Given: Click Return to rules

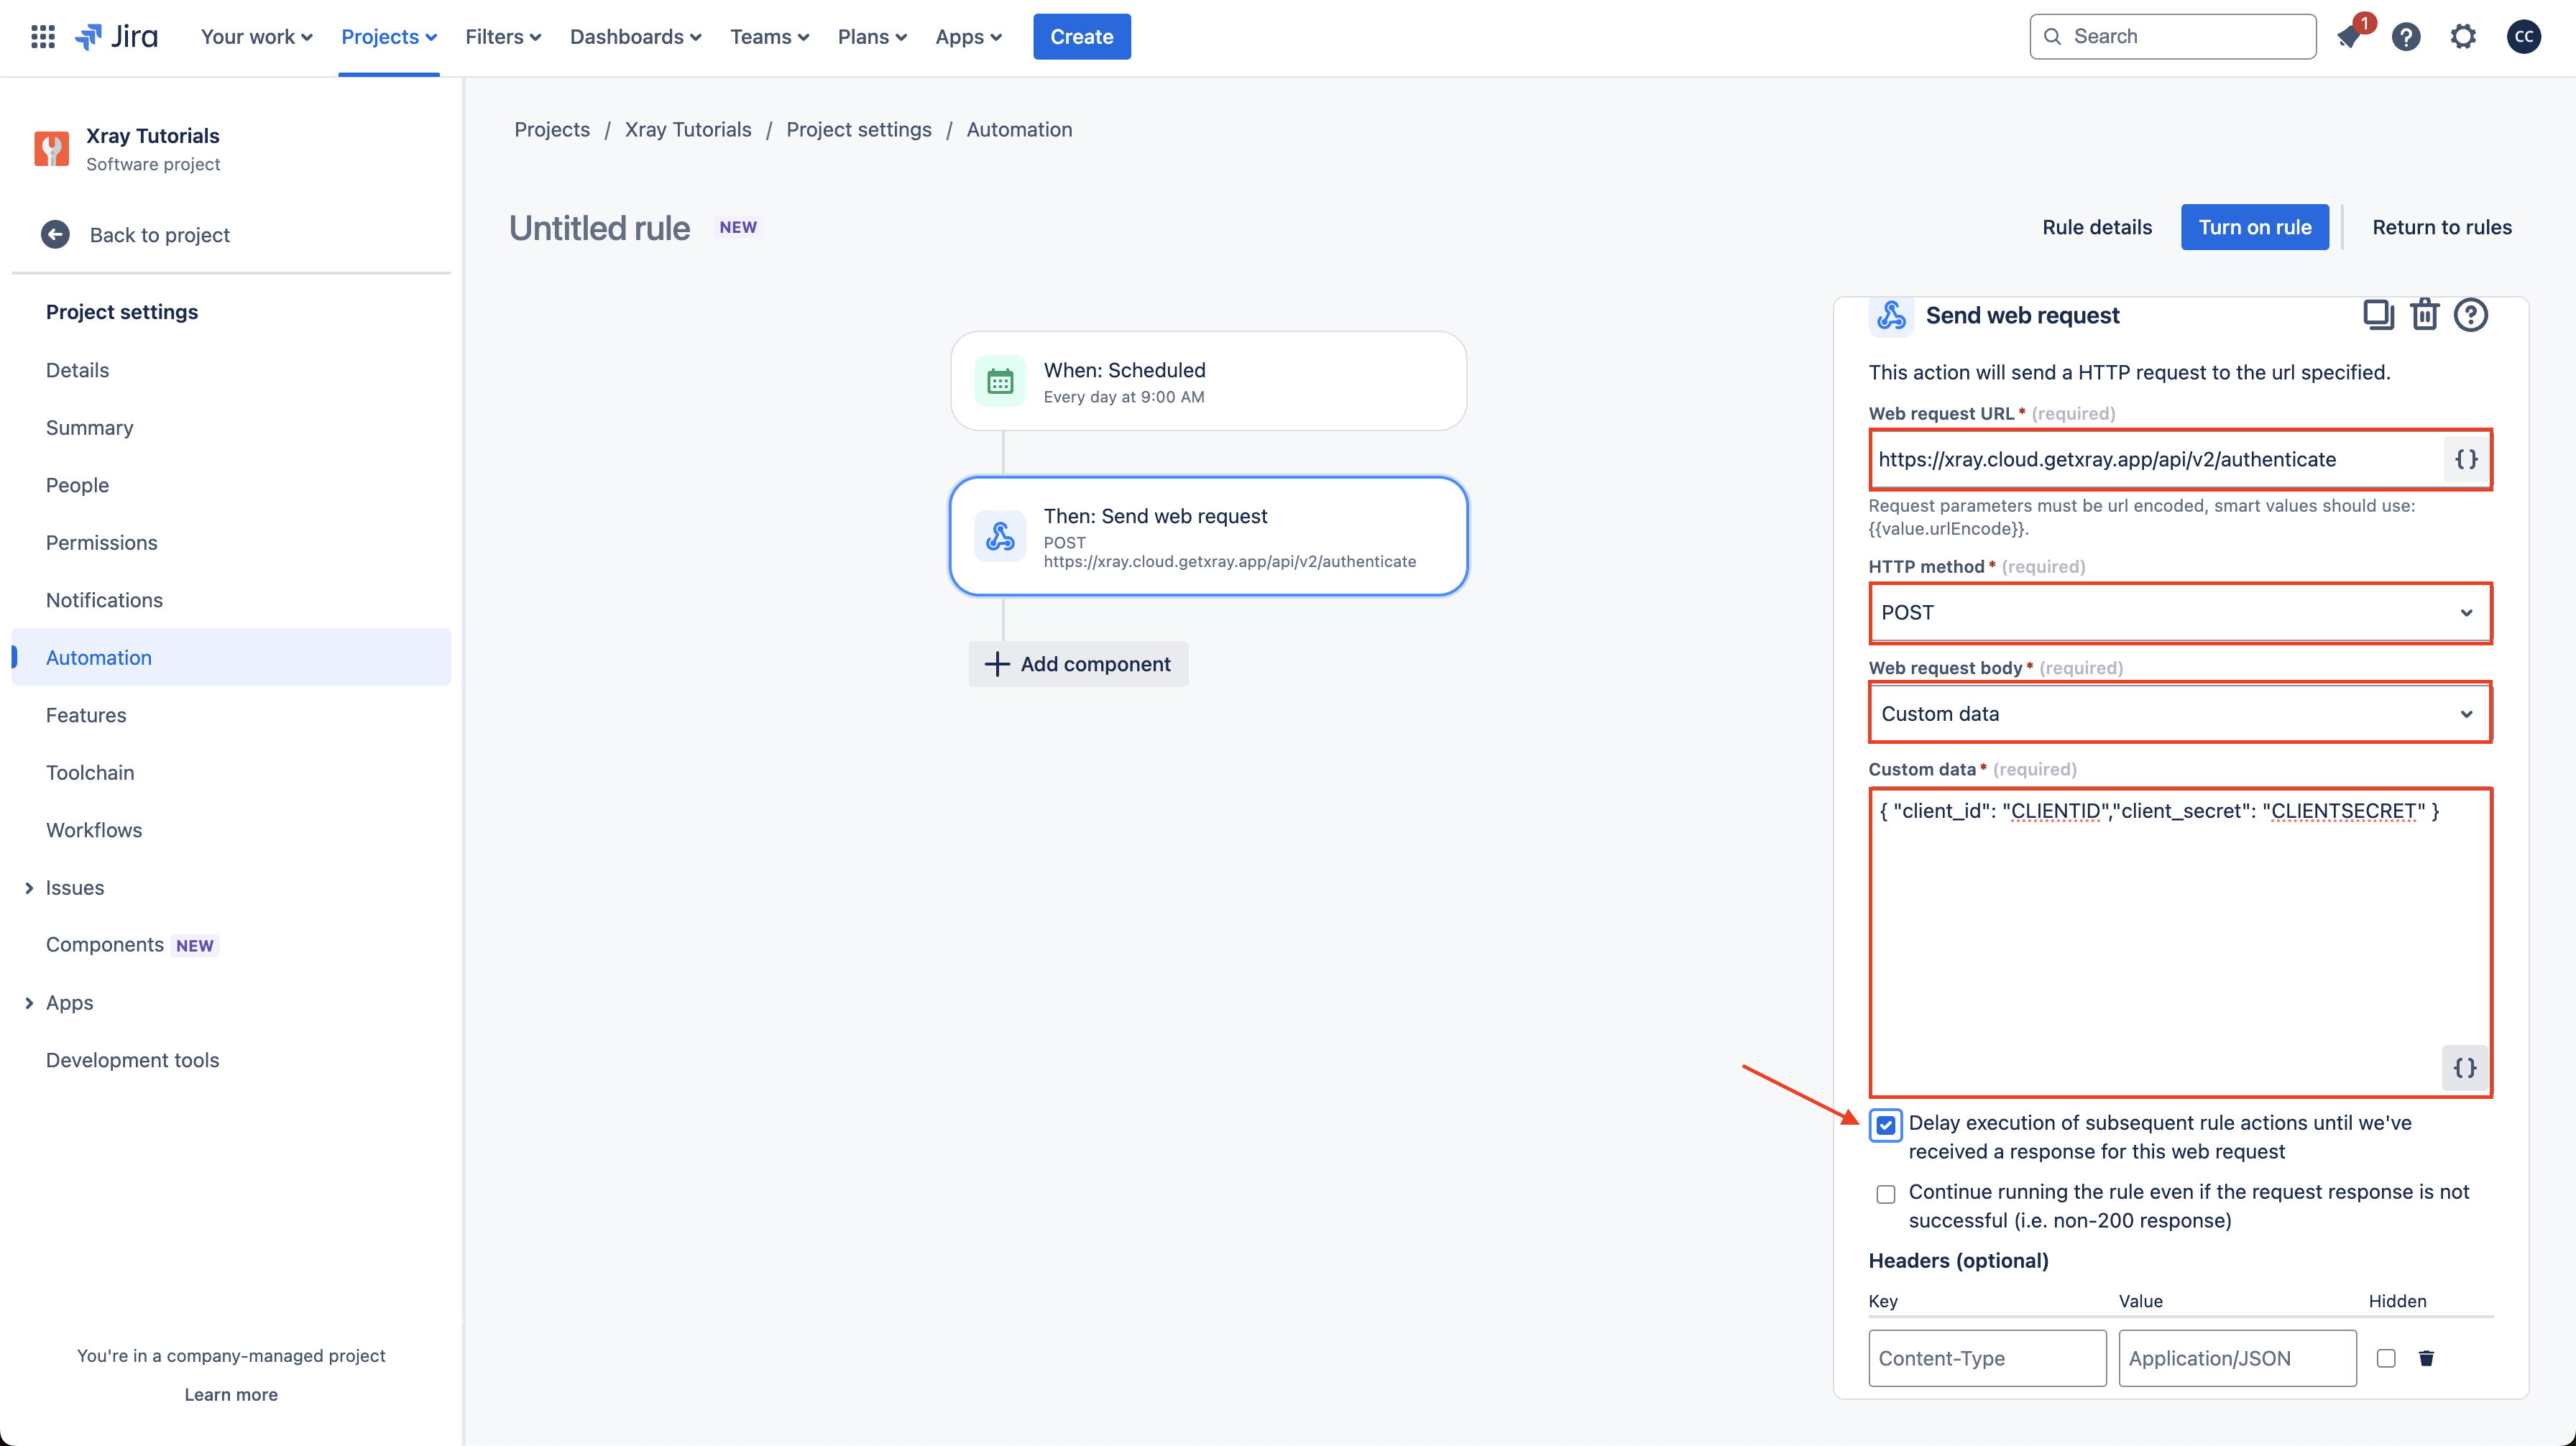Looking at the screenshot, I should [2442, 227].
